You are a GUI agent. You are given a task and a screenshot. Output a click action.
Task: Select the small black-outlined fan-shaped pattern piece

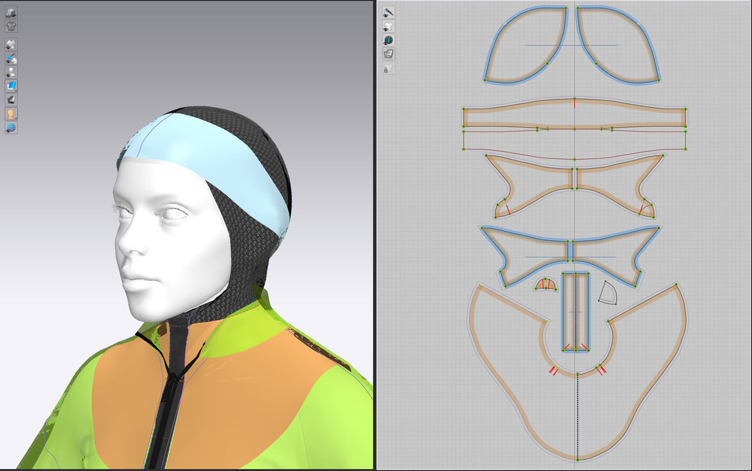tap(607, 293)
